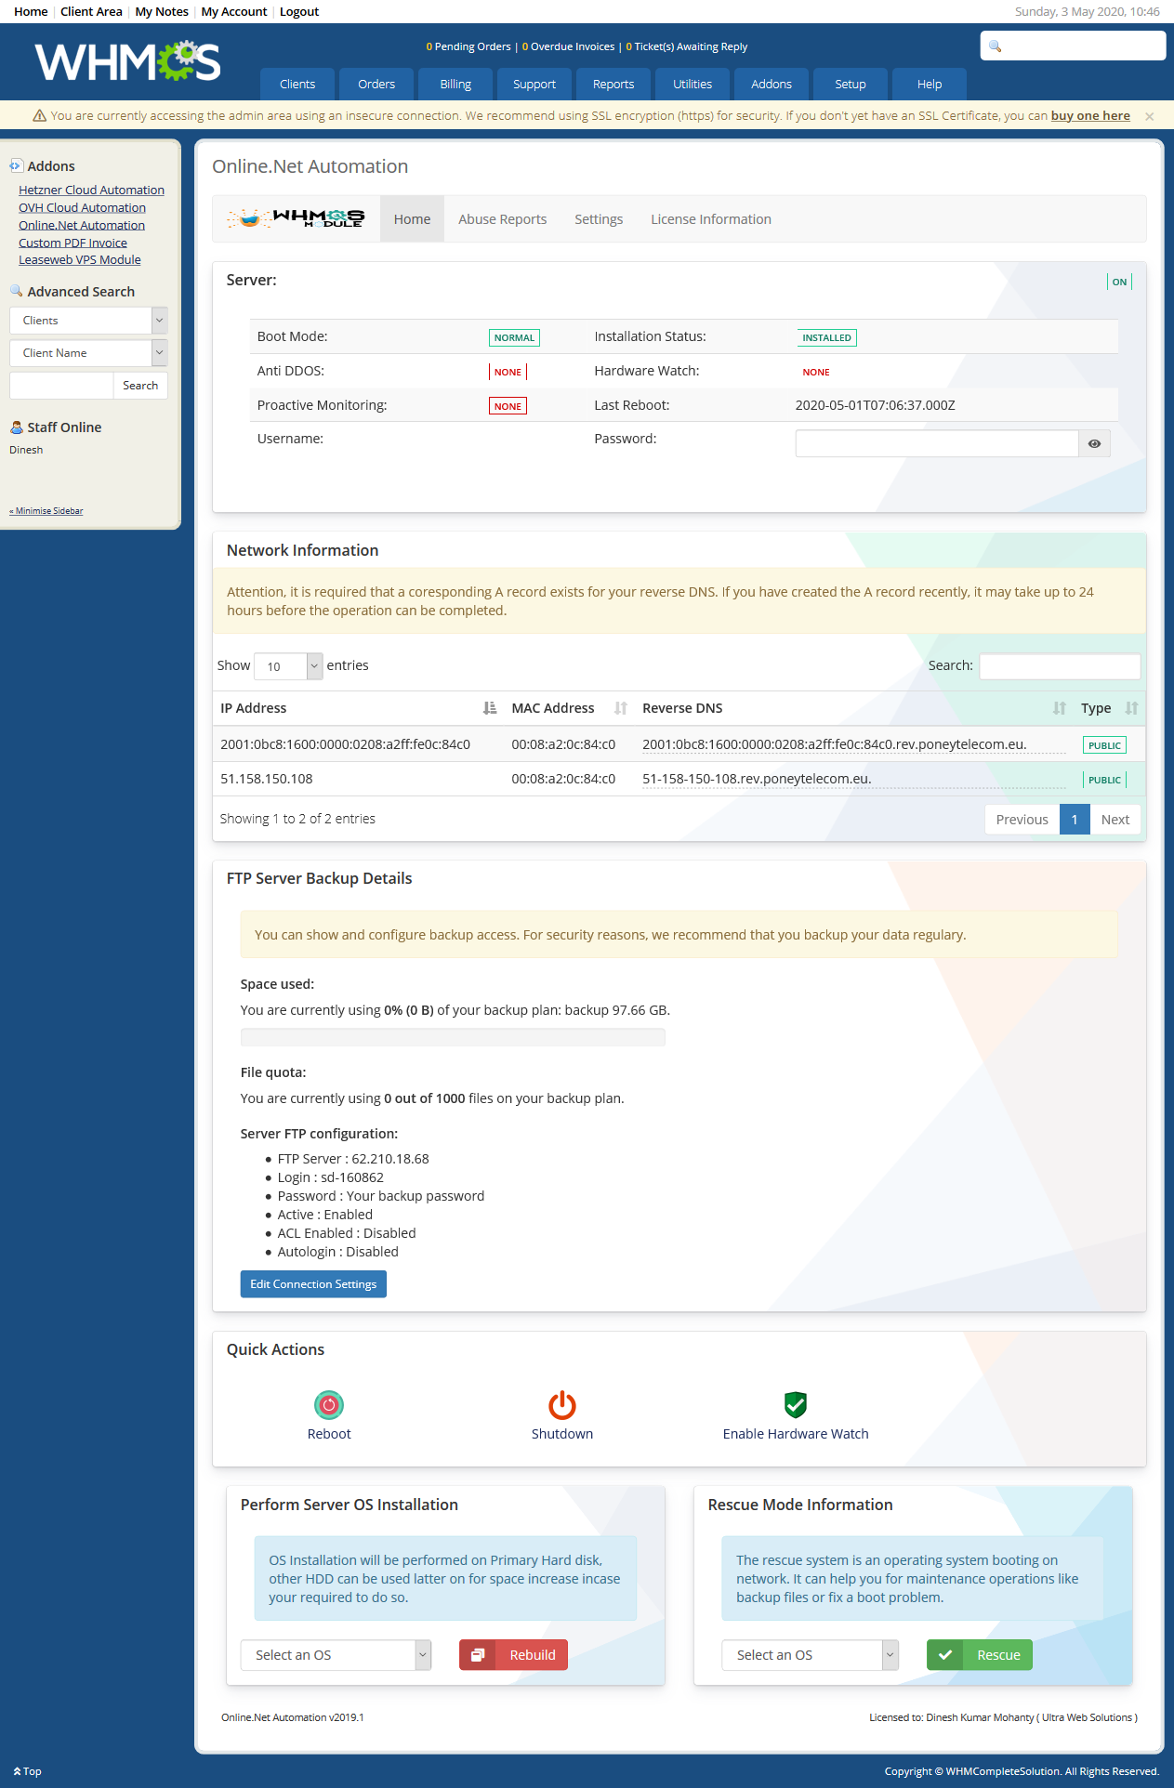Click the Shutdown power icon

(562, 1405)
